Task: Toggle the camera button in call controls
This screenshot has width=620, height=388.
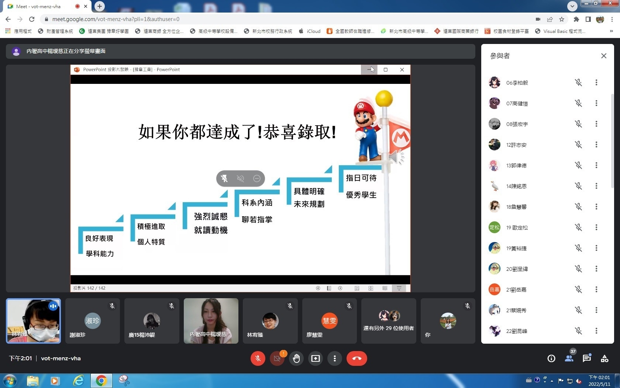Action: 277,358
